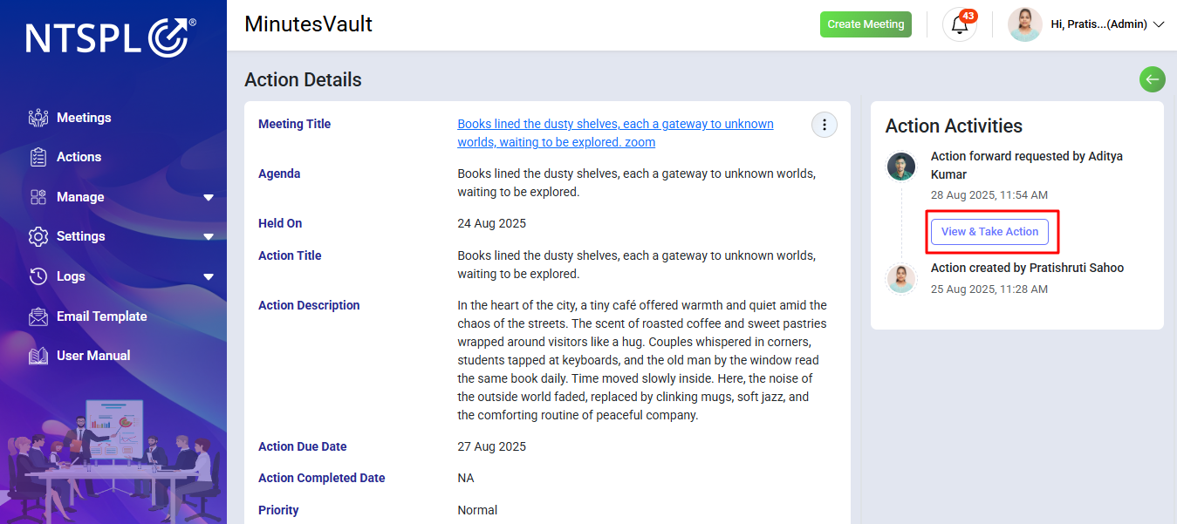
Task: Expand the Settings submenu arrow
Action: coord(209,237)
